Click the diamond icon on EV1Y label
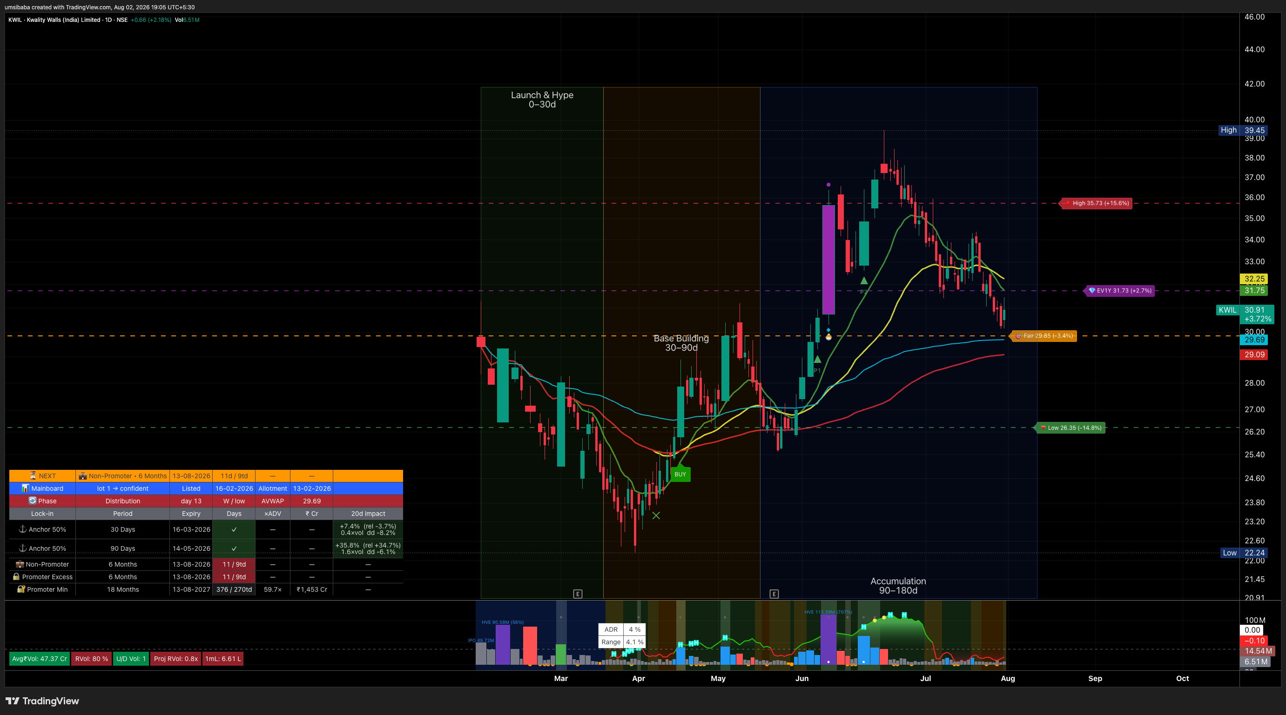This screenshot has height=715, width=1286. (1092, 290)
